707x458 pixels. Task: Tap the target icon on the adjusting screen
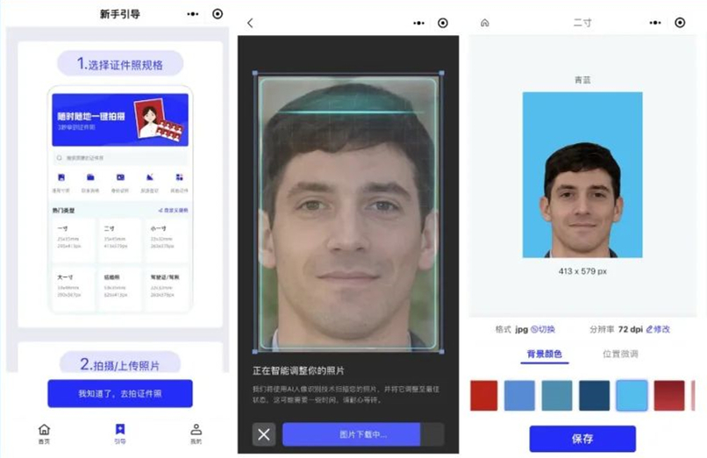pyautogui.click(x=443, y=23)
